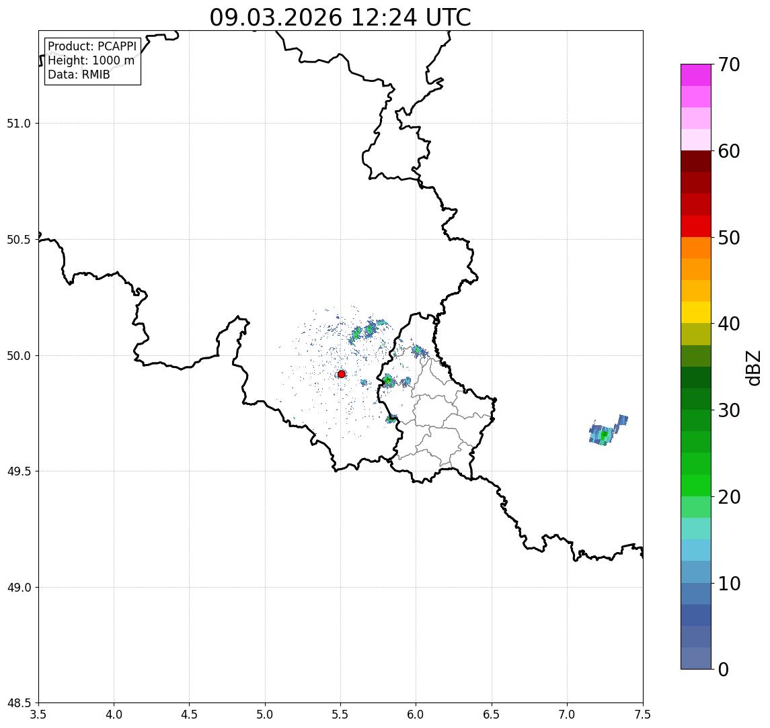The image size is (770, 728).
Task: Click the latitude label 50.0
Action: 19,356
